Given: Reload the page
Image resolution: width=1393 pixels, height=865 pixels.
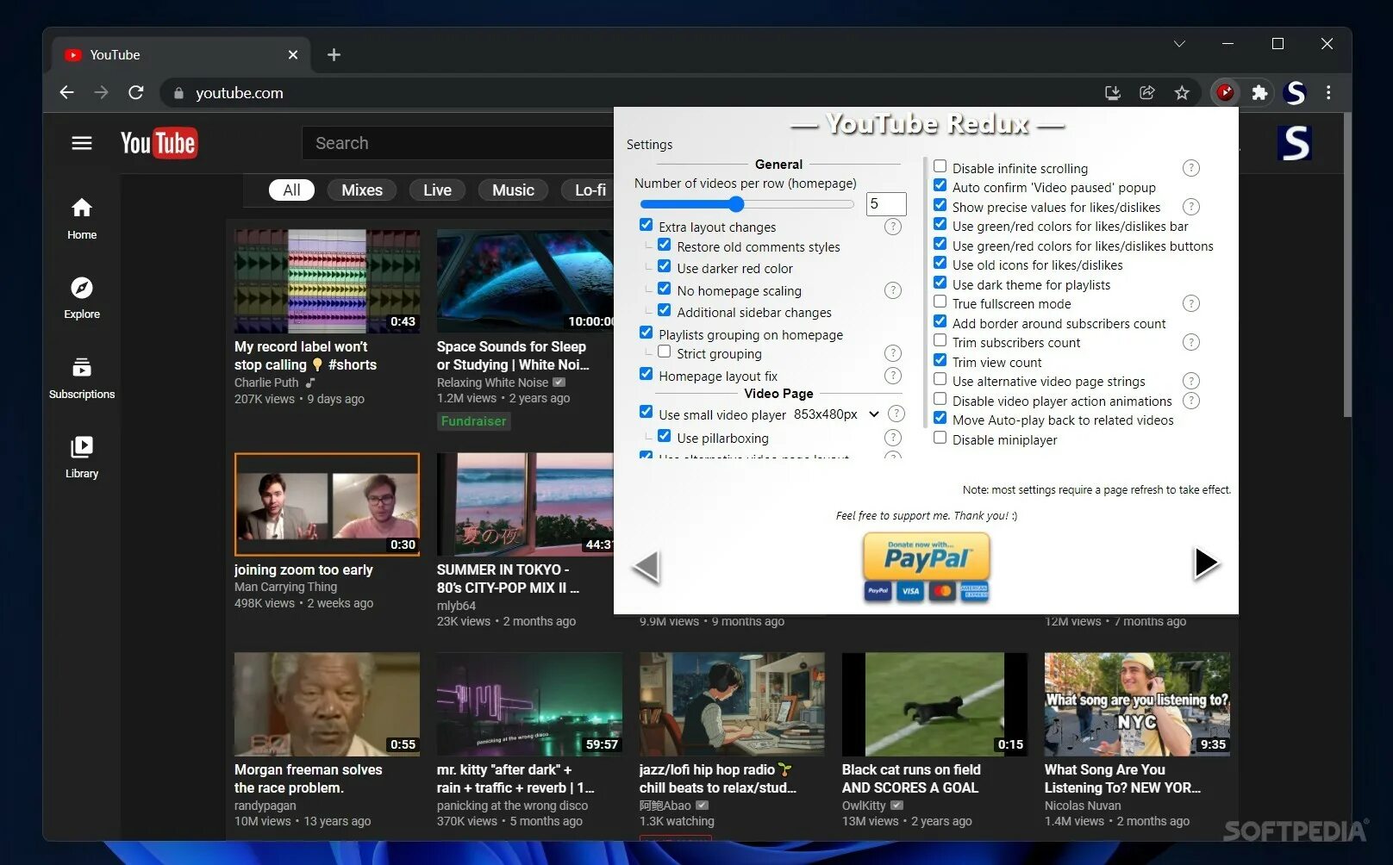Looking at the screenshot, I should pyautogui.click(x=135, y=92).
